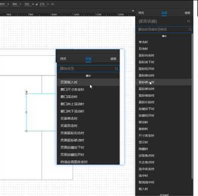Viewport: 198px width, 196px height.
Task: Click the selected widget's left middle handle
Action: tap(26, 112)
